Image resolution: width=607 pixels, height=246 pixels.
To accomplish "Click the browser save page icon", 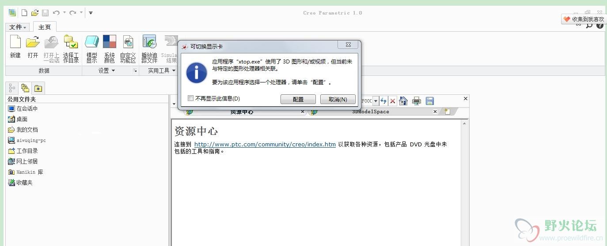I will [x=430, y=101].
